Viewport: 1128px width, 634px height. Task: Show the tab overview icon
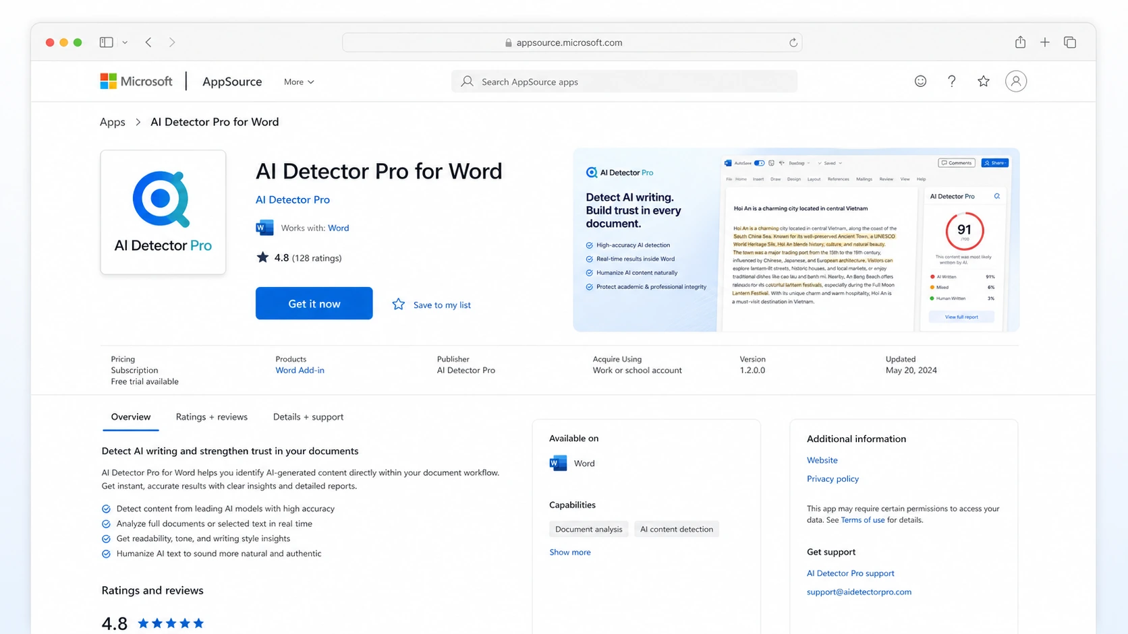pyautogui.click(x=1070, y=42)
